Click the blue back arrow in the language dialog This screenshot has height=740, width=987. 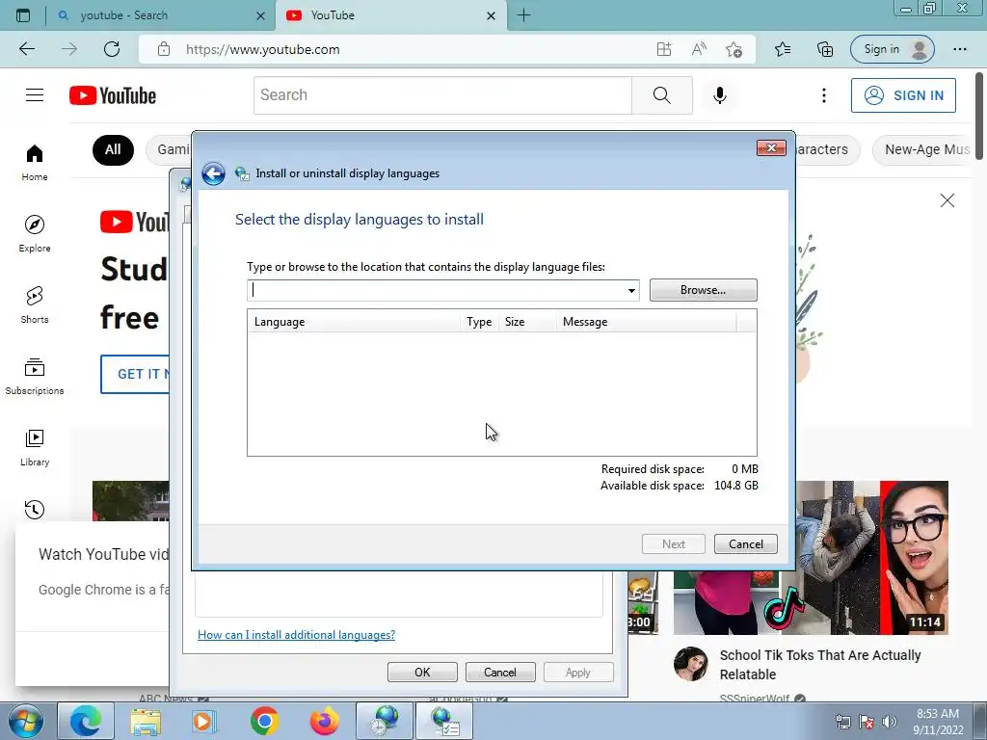click(213, 173)
